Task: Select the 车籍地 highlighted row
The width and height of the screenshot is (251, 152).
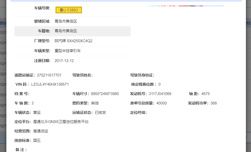Action: [72, 31]
